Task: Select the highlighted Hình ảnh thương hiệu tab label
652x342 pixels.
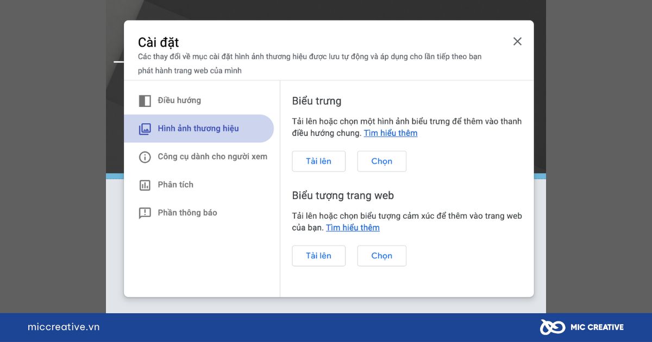Action: (198, 129)
